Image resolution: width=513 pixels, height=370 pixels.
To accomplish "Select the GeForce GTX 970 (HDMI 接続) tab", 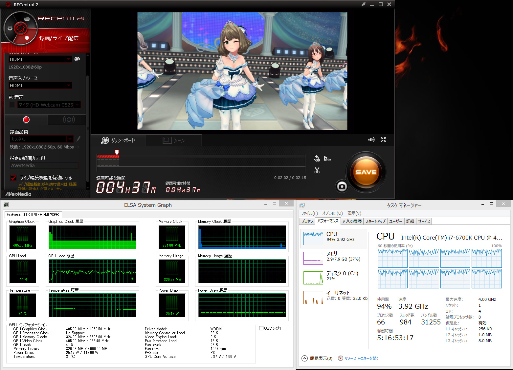I will [x=33, y=214].
